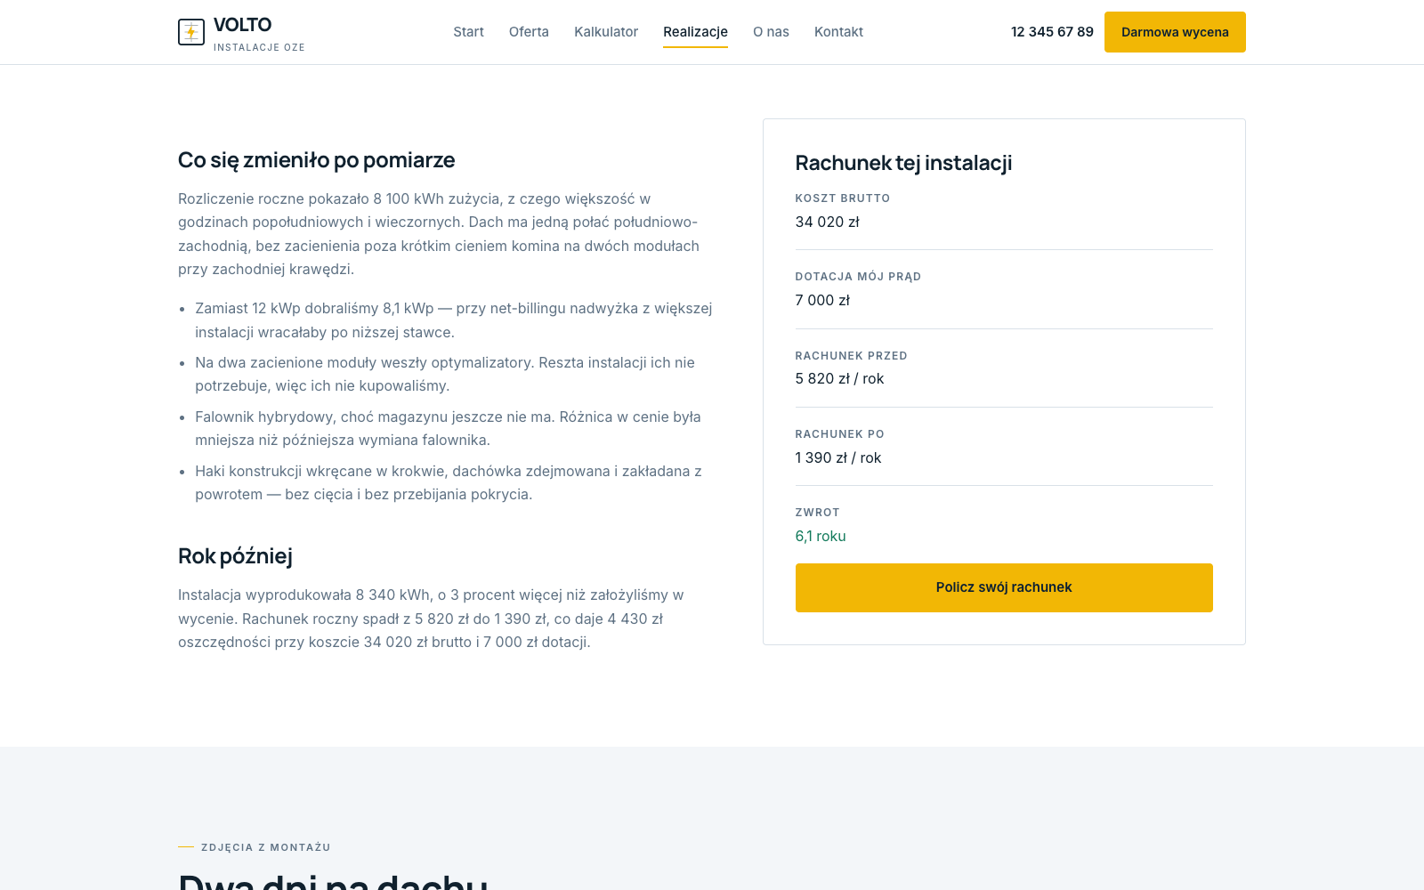
Task: Click the Co się zmieniło po pomiarze heading
Action: click(316, 160)
